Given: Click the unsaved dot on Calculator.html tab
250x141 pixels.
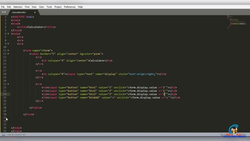Looking at the screenshot, I should point(35,12).
